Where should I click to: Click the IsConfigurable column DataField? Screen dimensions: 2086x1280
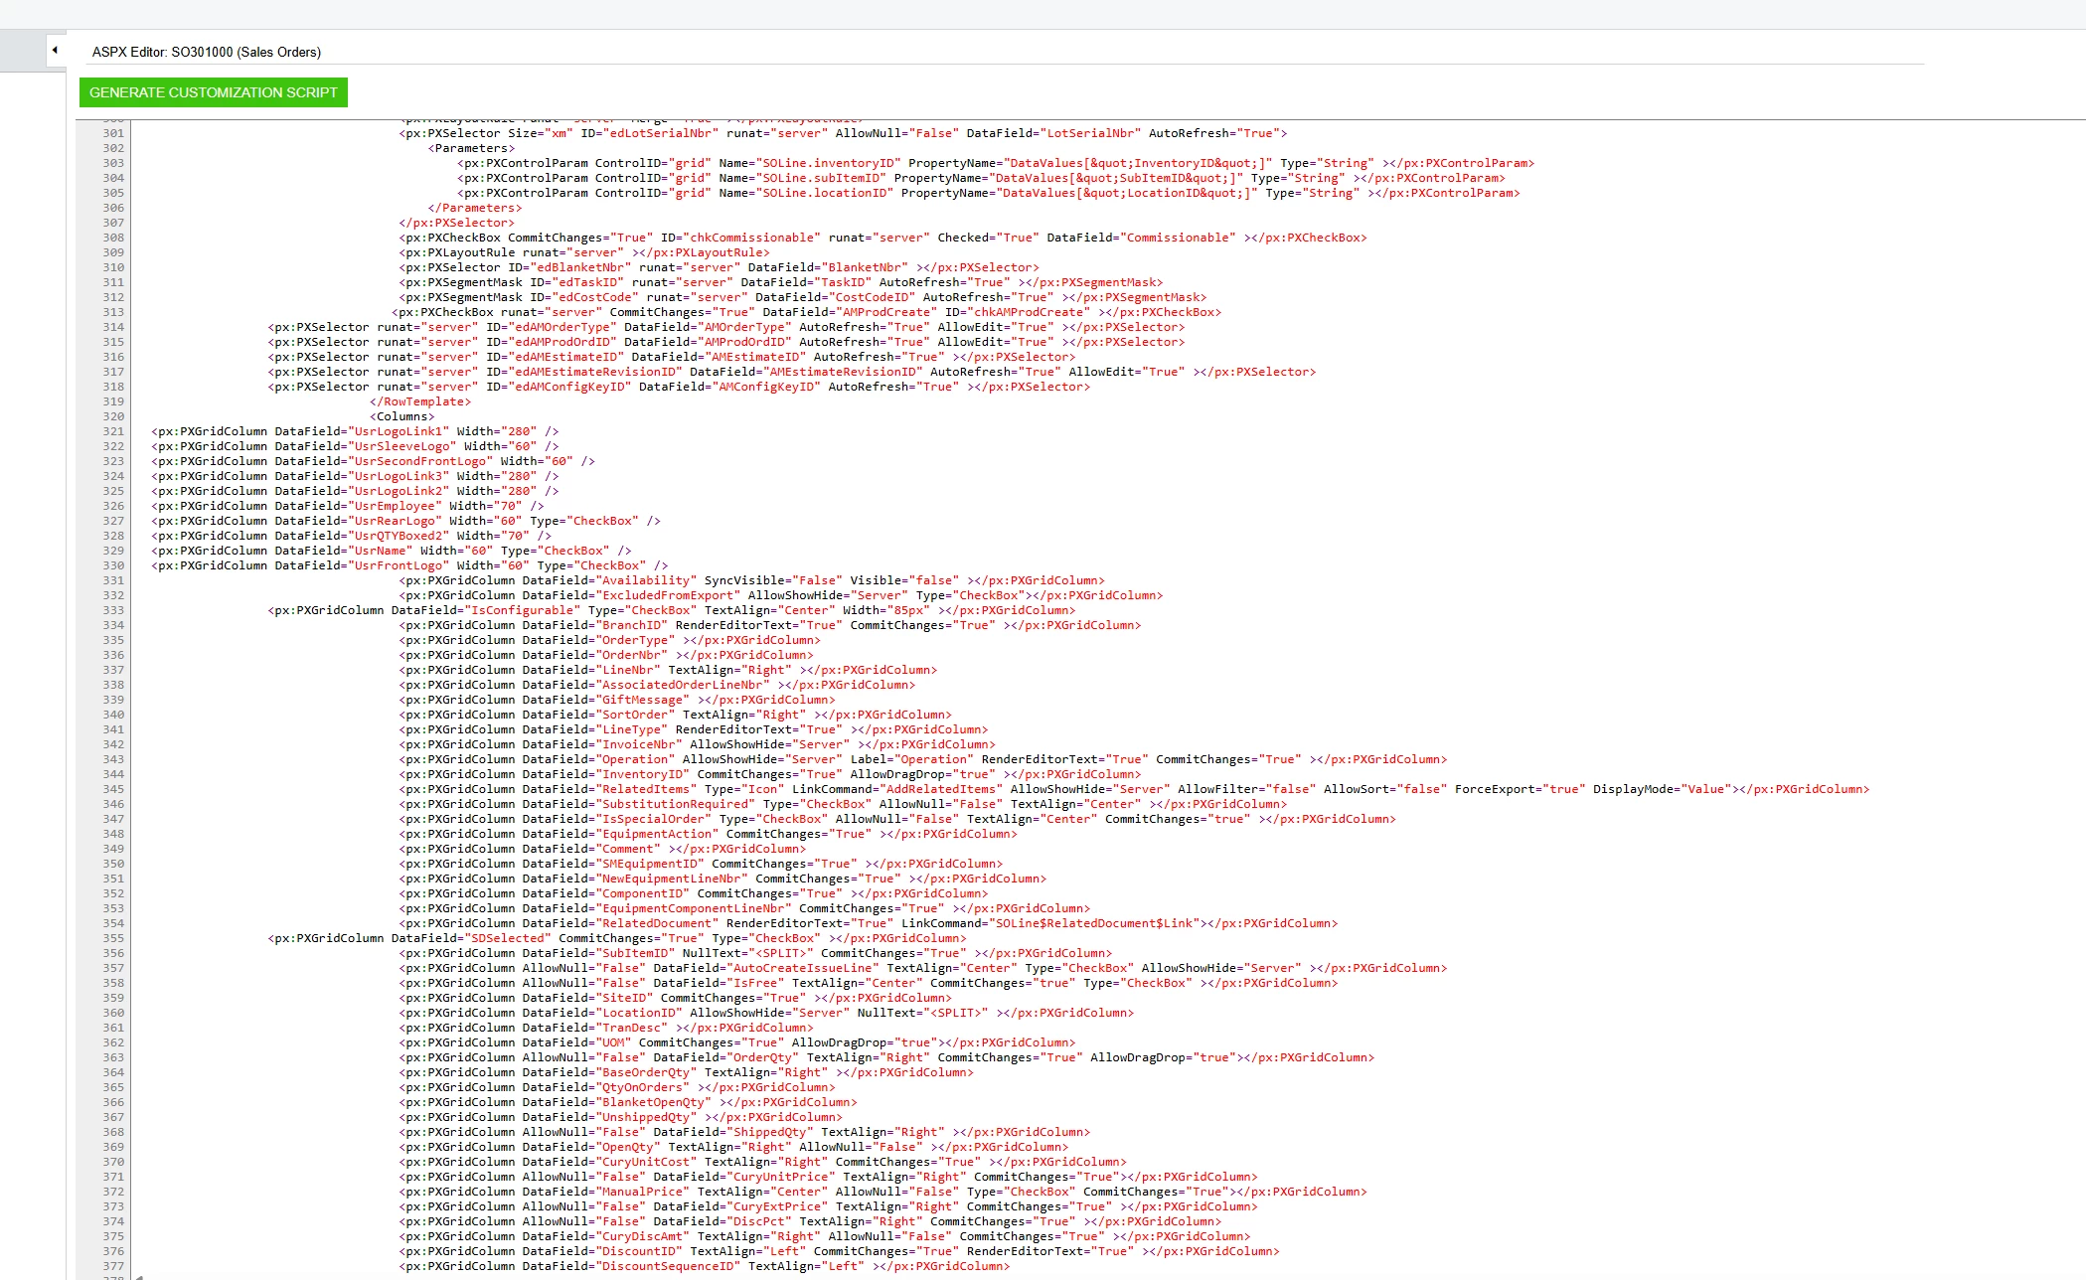coord(523,610)
